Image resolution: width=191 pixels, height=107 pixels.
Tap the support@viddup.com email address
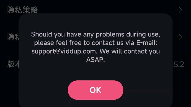tap(64, 51)
